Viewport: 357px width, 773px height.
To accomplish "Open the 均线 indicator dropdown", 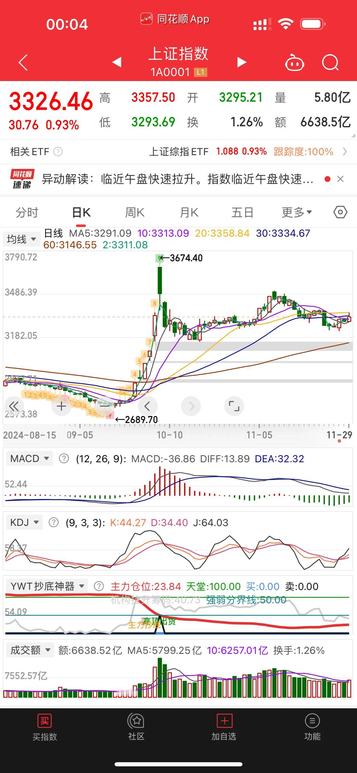I will click(x=22, y=239).
